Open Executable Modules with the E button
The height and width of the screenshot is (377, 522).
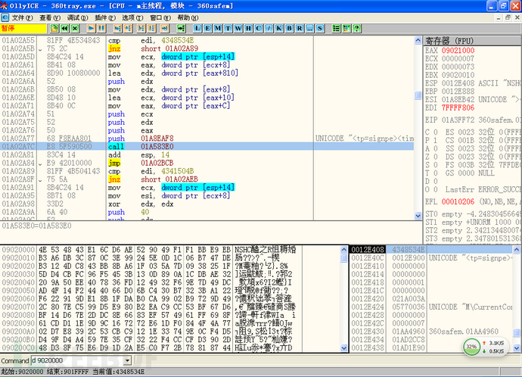tap(207, 28)
